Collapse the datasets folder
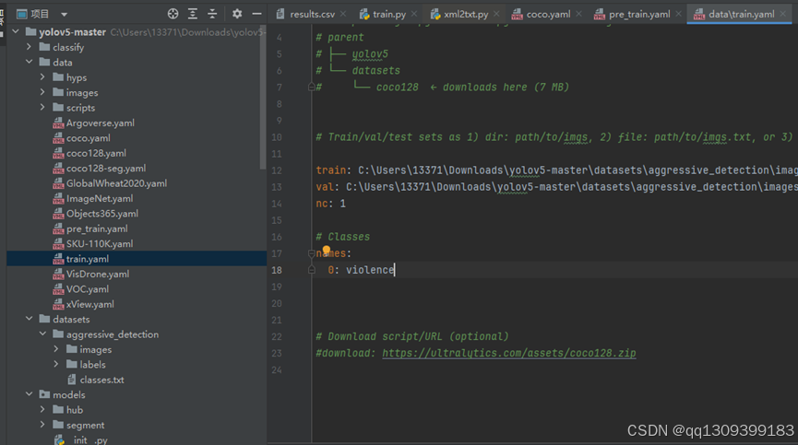Viewport: 798px width, 445px height. (29, 319)
